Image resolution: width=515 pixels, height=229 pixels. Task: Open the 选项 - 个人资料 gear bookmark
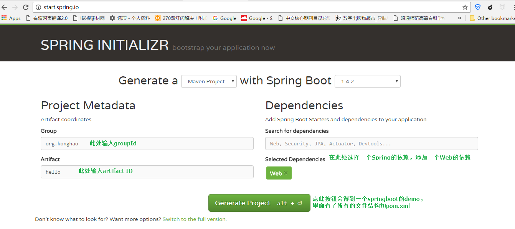coord(130,18)
